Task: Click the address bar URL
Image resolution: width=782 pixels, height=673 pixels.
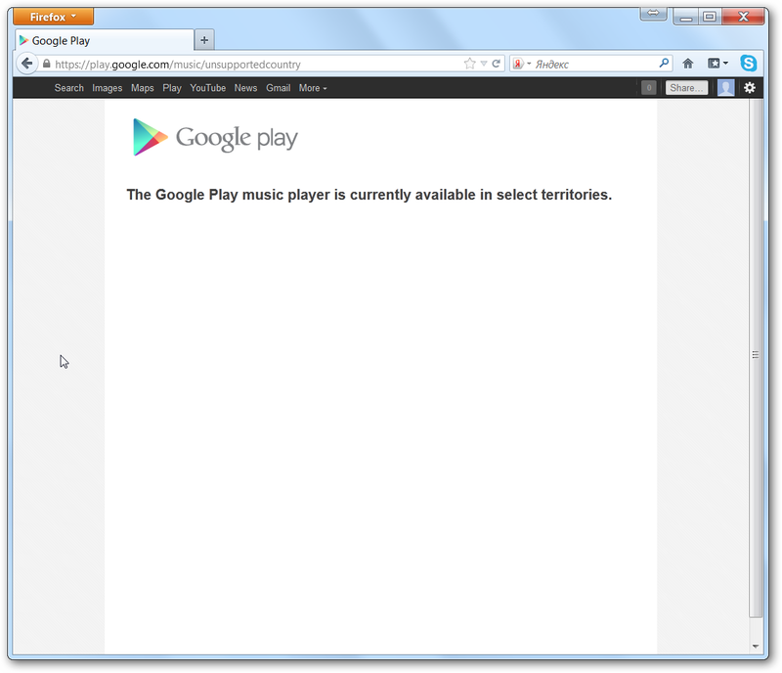Action: pos(195,63)
